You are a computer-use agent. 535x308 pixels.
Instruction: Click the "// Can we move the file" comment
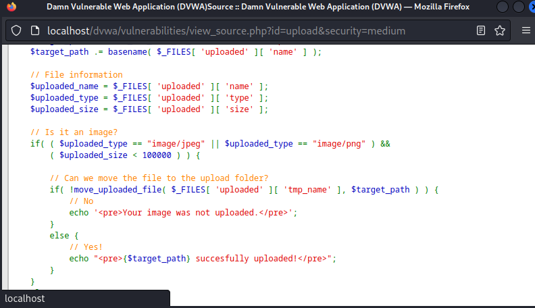[x=159, y=178]
